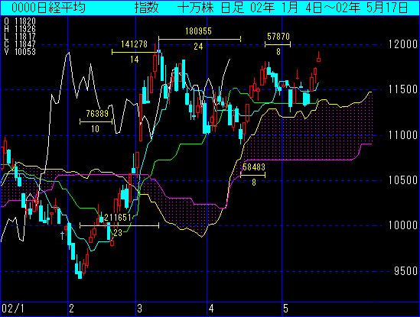
Task: Click the volume annotation 76389
Action: [x=97, y=114]
